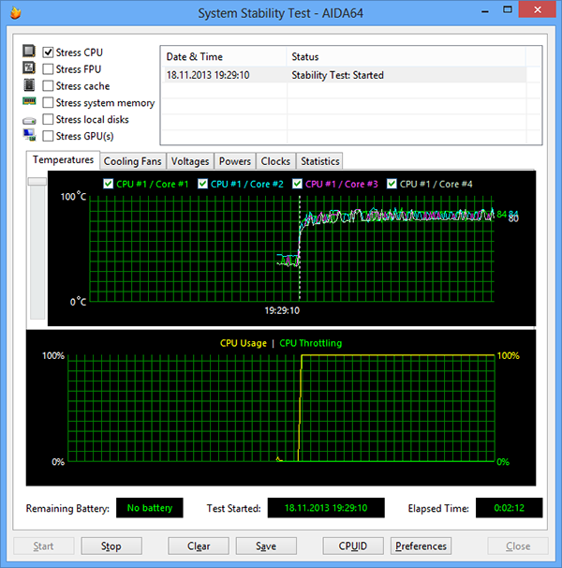Click the FPU icon beside Stress FPU

click(29, 67)
